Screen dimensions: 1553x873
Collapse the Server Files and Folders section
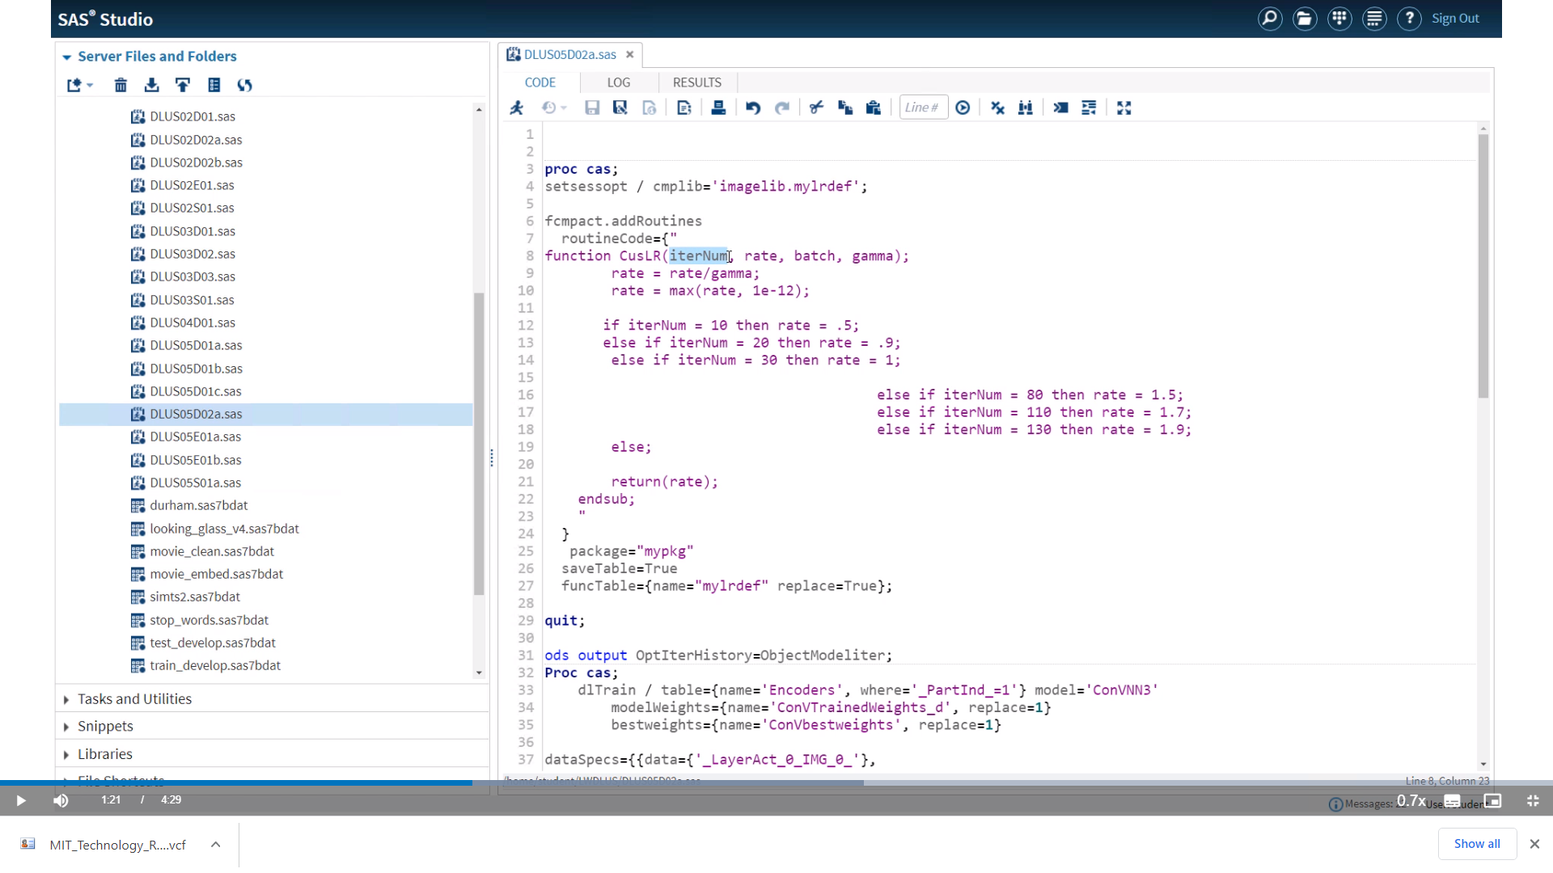[x=66, y=57]
